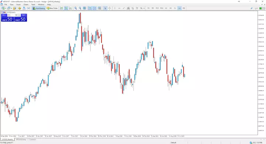Set timeframe to M1
266x144 pixels.
pyautogui.click(x=149, y=8)
